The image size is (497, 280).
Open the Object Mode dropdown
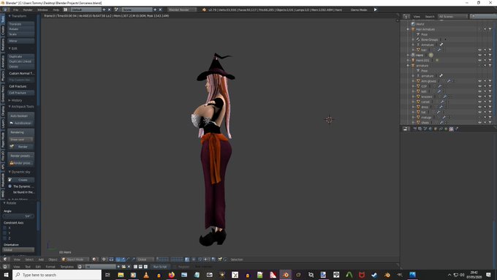point(75,260)
